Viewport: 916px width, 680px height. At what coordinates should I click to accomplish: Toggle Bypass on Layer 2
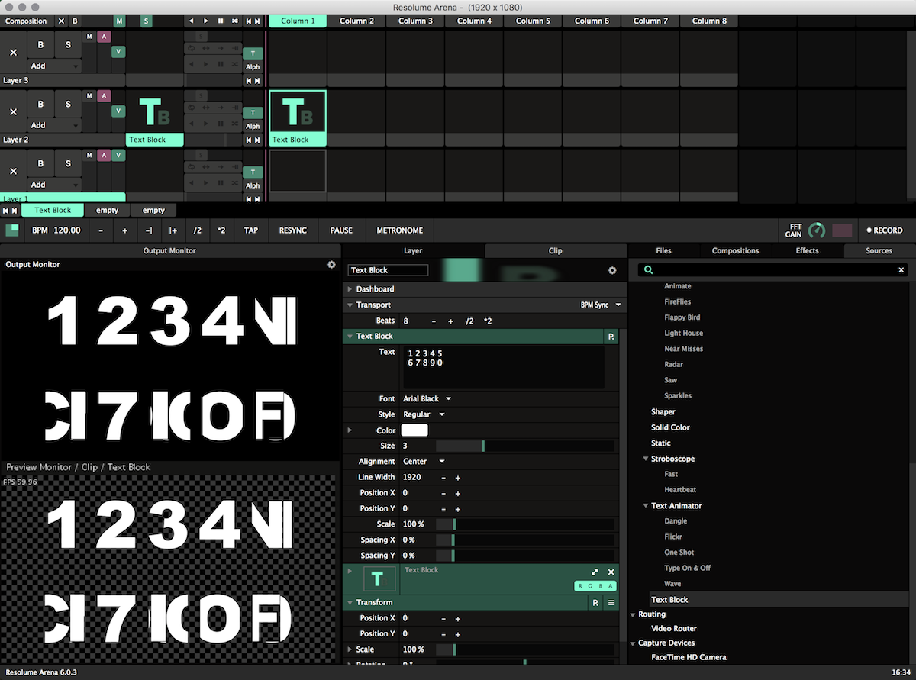(x=40, y=105)
